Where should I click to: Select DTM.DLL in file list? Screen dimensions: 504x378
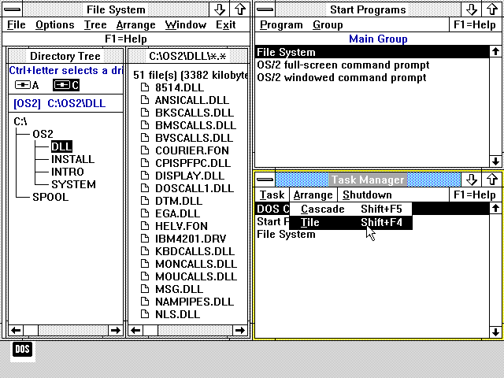179,201
